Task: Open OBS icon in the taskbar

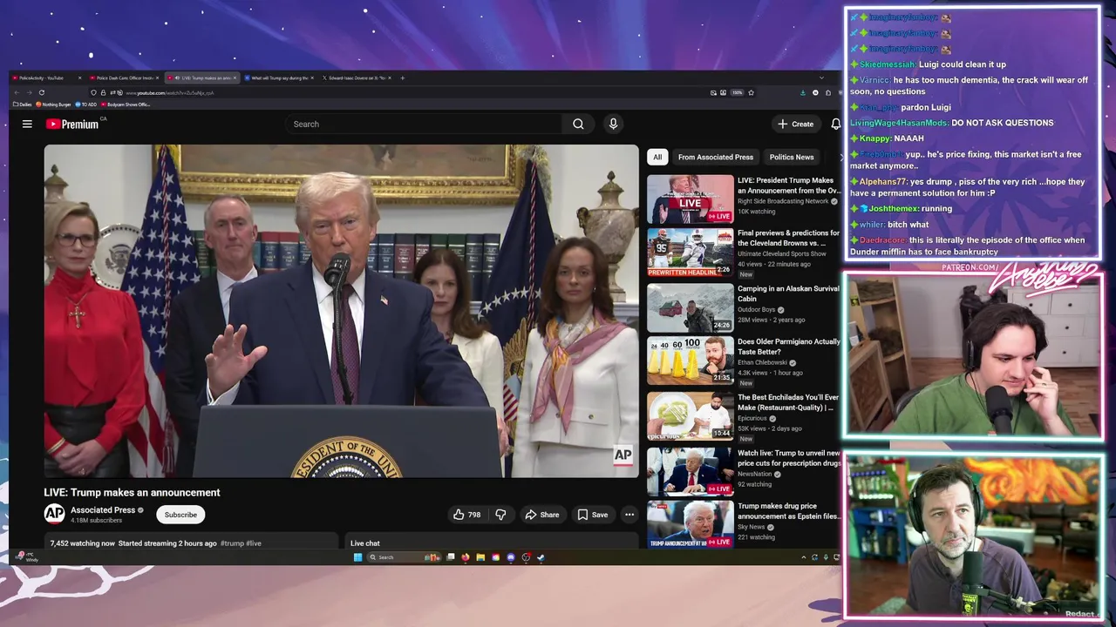Action: (526, 557)
